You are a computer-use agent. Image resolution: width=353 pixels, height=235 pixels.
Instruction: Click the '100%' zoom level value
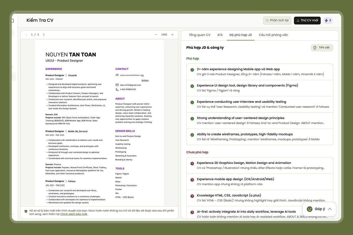point(164,35)
